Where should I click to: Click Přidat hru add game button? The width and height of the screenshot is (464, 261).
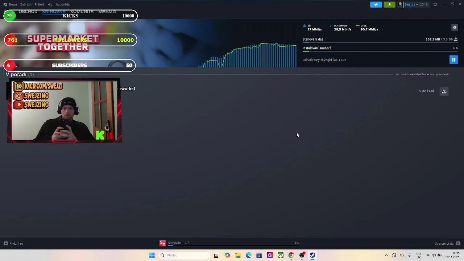[13, 243]
